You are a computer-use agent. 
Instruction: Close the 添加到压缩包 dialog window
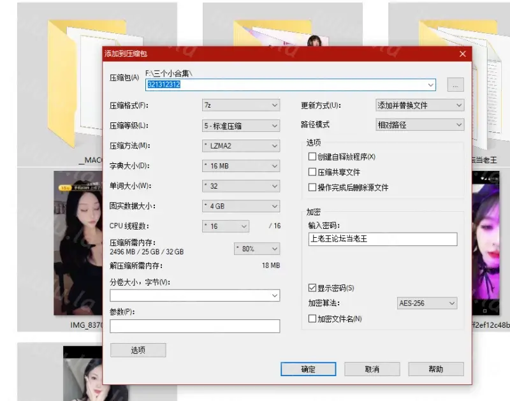462,54
